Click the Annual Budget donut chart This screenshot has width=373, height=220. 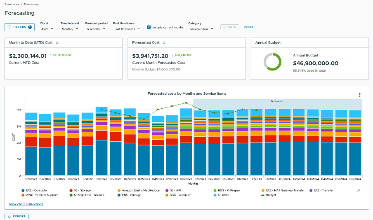272,62
